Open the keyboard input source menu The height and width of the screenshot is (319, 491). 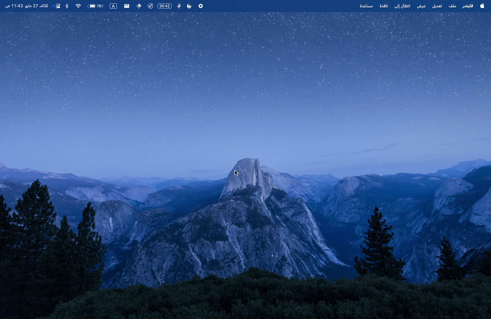(x=113, y=6)
